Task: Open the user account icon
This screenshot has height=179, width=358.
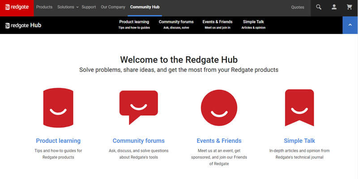Action: [334, 7]
